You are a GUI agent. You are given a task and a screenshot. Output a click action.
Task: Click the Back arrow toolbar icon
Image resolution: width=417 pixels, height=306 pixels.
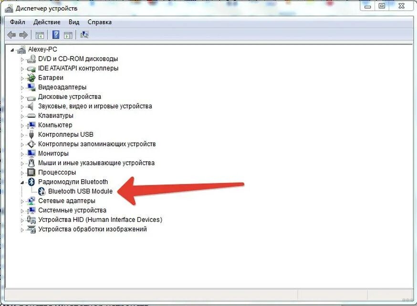click(11, 35)
